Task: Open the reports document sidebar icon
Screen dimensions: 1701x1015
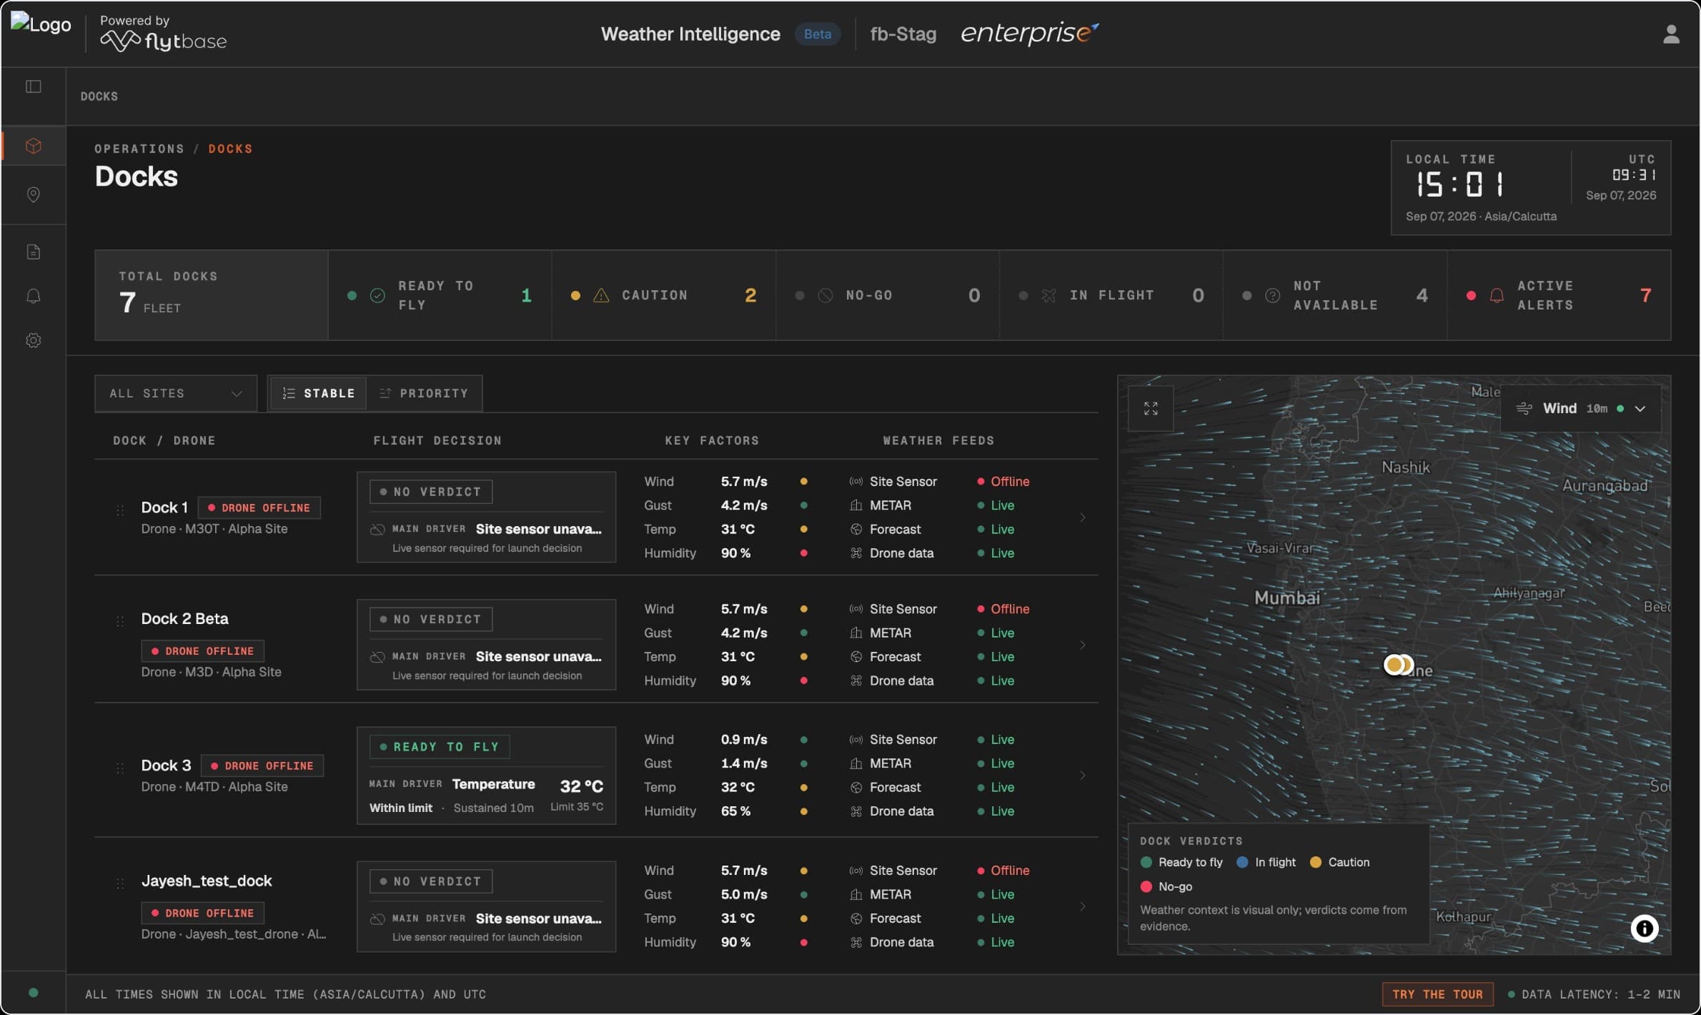Action: pos(34,252)
